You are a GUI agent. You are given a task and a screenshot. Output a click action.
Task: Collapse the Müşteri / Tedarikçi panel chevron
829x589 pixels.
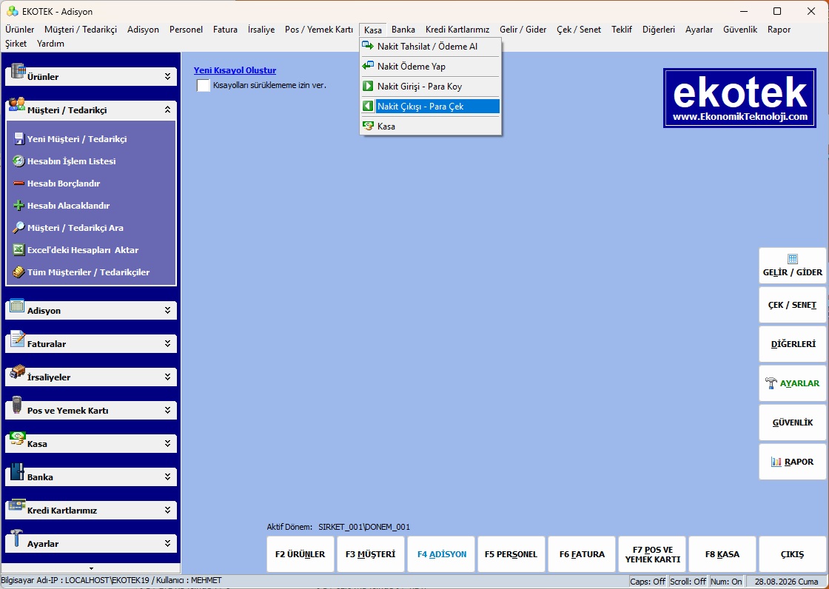[167, 110]
